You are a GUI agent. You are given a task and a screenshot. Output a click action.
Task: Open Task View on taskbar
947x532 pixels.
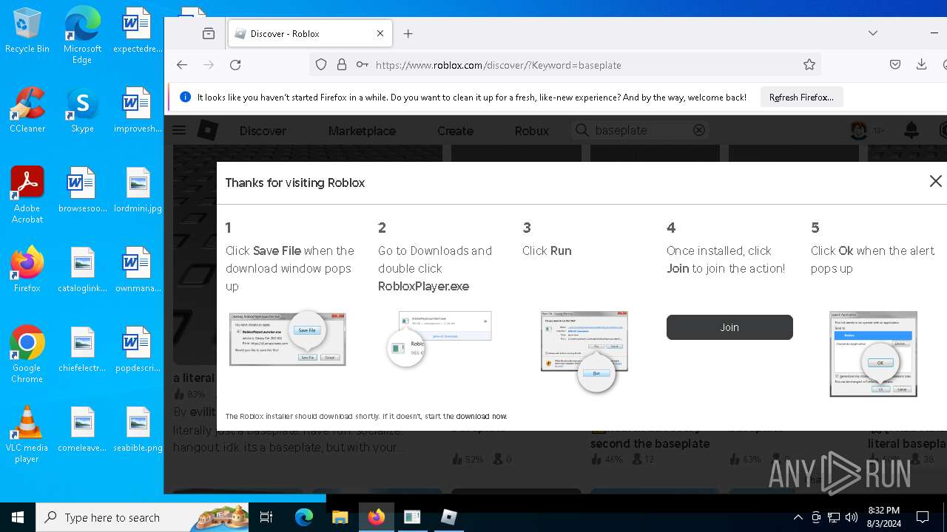click(266, 517)
